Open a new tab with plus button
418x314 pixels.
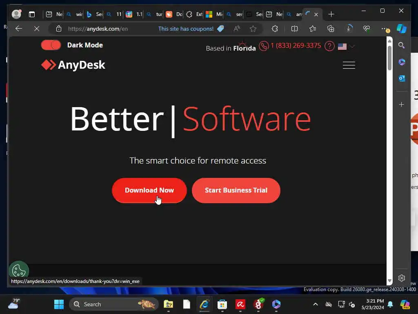tap(331, 14)
